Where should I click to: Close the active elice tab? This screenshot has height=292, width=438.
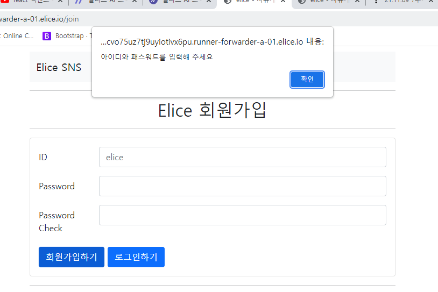(283, 2)
